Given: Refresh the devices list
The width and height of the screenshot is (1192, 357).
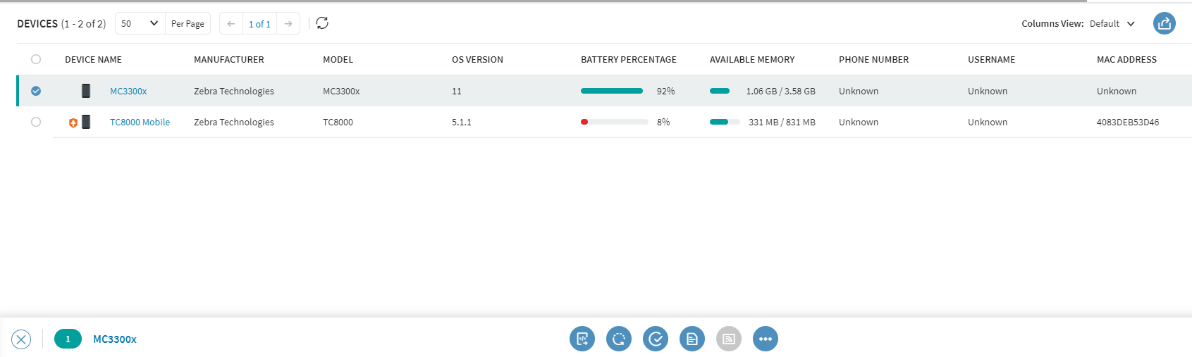Looking at the screenshot, I should coord(322,23).
